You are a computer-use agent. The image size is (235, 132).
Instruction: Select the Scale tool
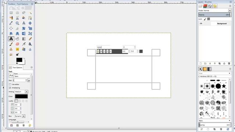click(x=30, y=29)
